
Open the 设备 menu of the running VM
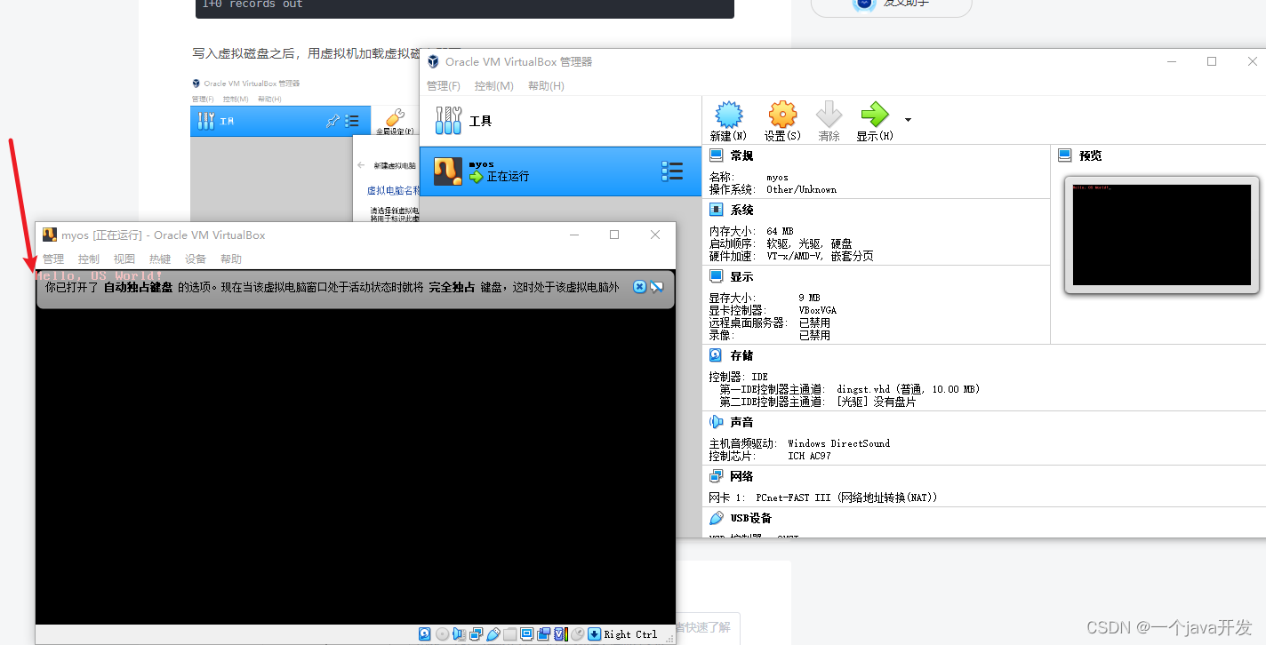(x=196, y=259)
